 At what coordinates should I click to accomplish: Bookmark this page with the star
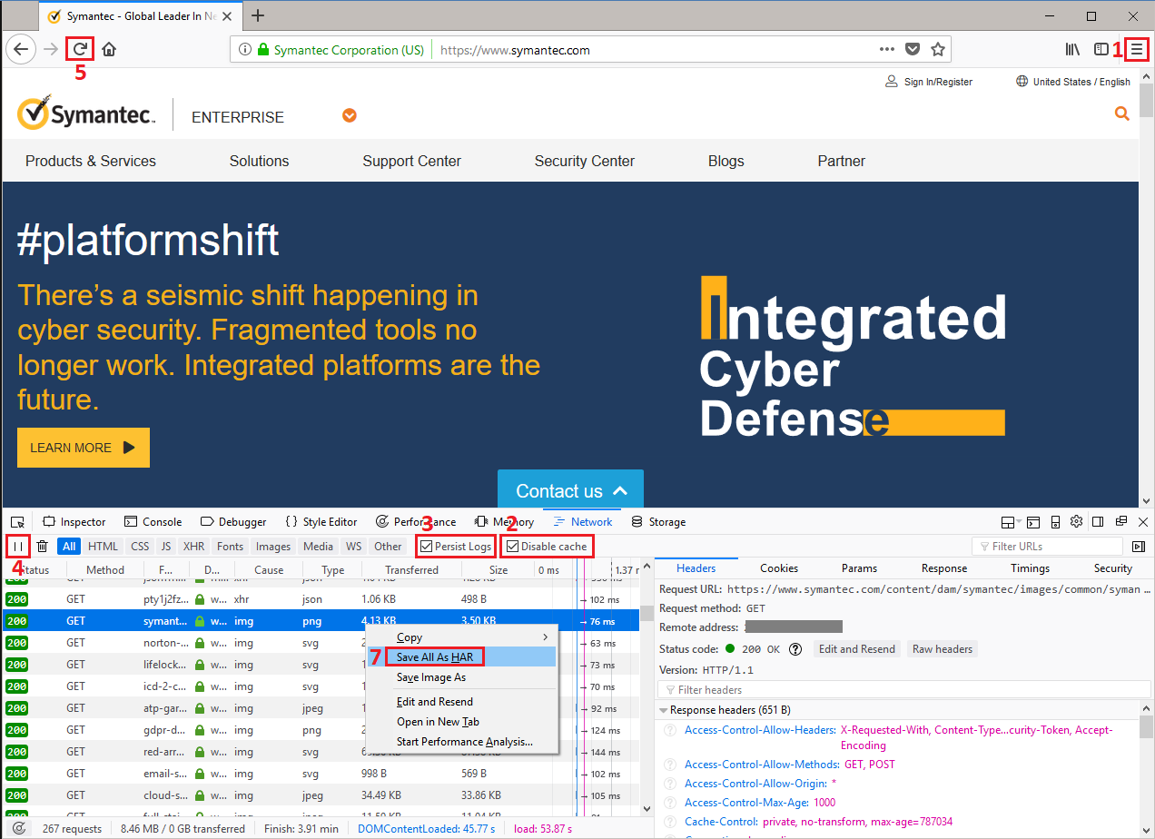pos(938,50)
